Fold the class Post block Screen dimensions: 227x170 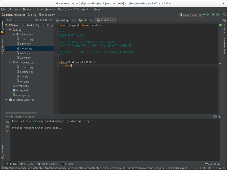click(x=58, y=62)
